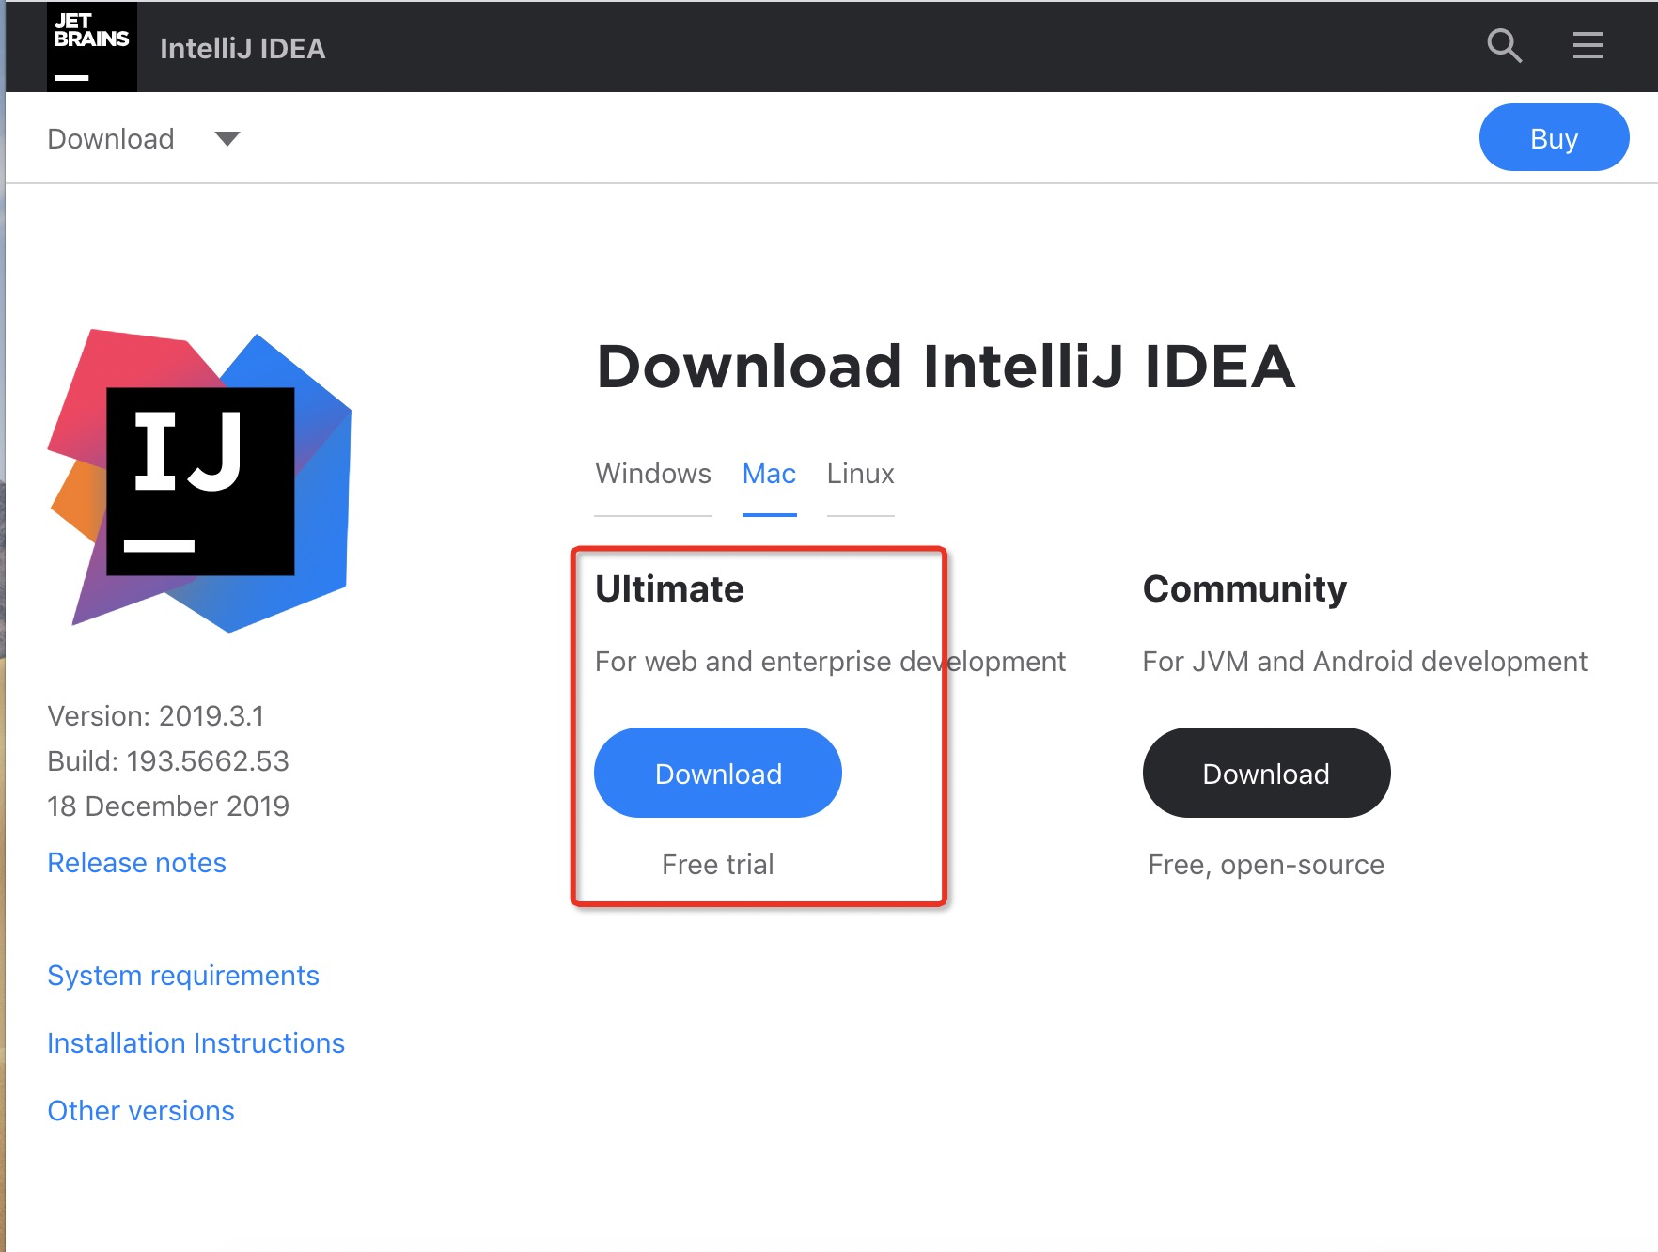Download the Ultimate edition

point(718,773)
